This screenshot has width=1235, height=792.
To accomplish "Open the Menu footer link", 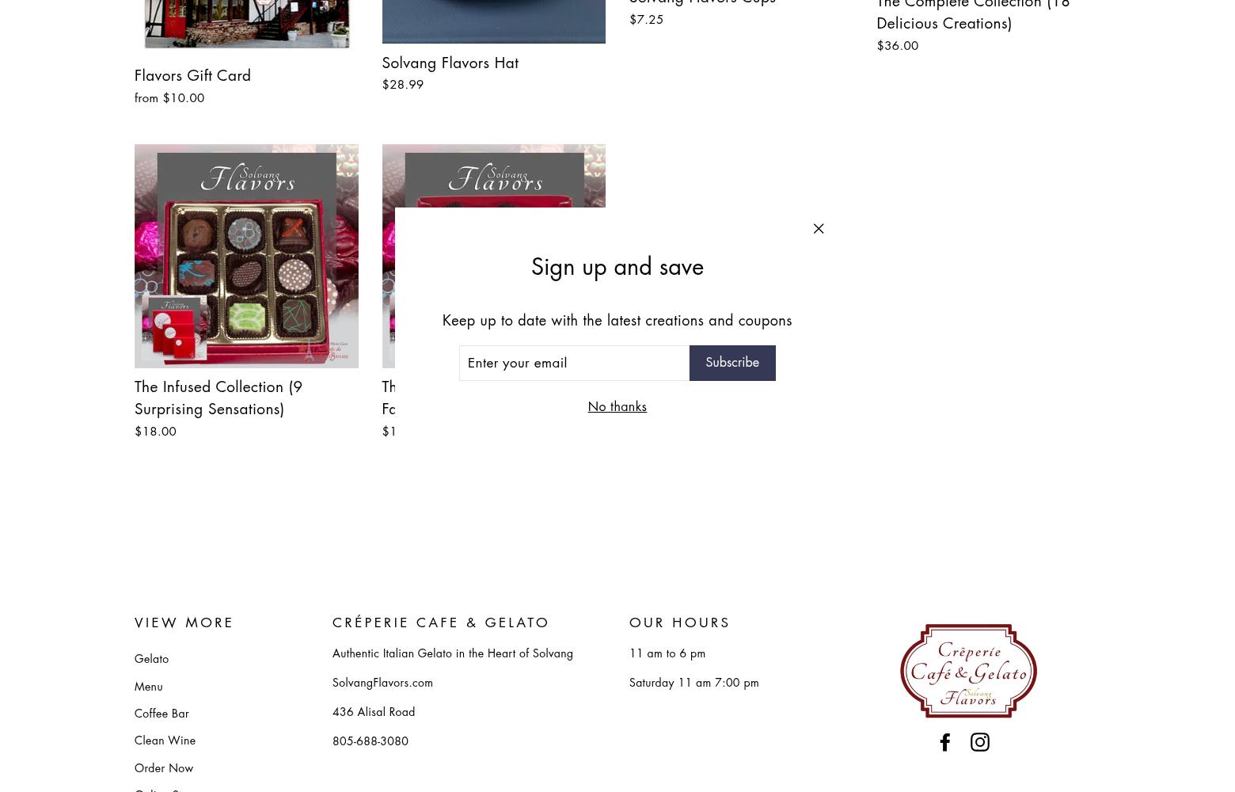I will tap(148, 687).
